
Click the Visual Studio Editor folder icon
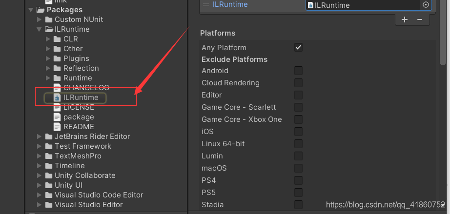[49, 205]
